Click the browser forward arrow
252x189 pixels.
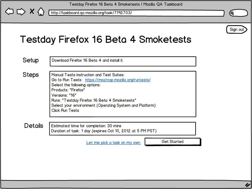tap(21, 12)
